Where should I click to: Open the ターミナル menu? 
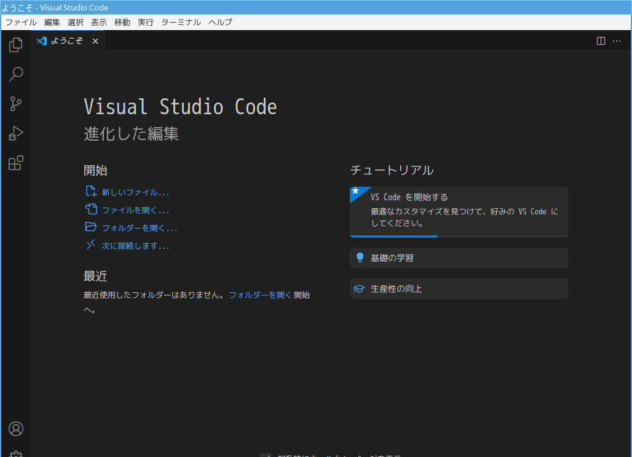pyautogui.click(x=181, y=22)
